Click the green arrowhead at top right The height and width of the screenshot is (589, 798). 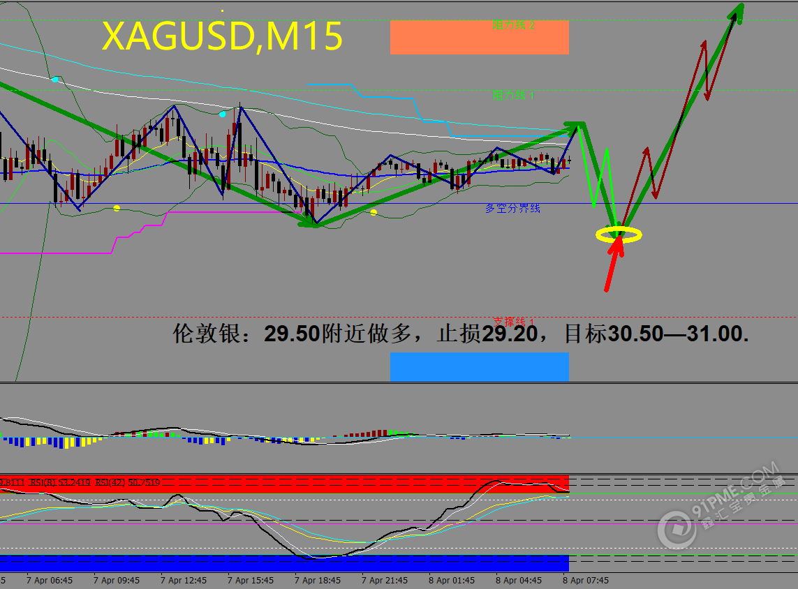click(737, 13)
